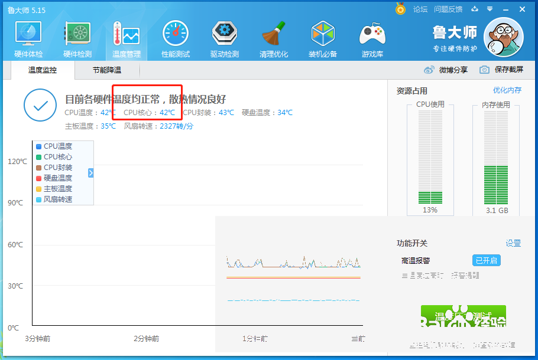538x360 pixels.
Task: Click 设置 settings link
Action: click(x=513, y=243)
